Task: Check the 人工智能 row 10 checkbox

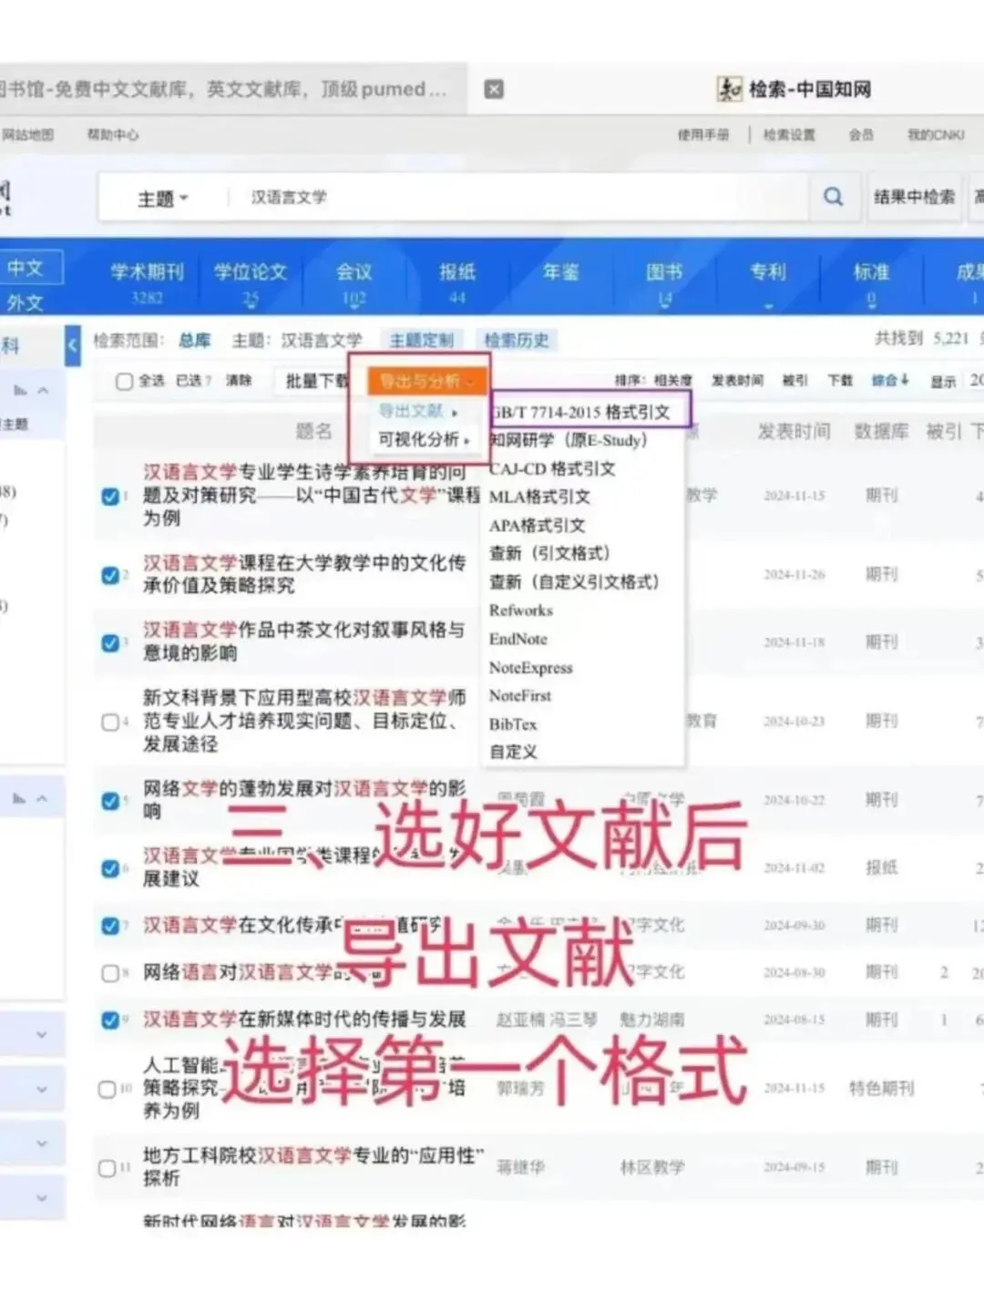Action: 107,1089
